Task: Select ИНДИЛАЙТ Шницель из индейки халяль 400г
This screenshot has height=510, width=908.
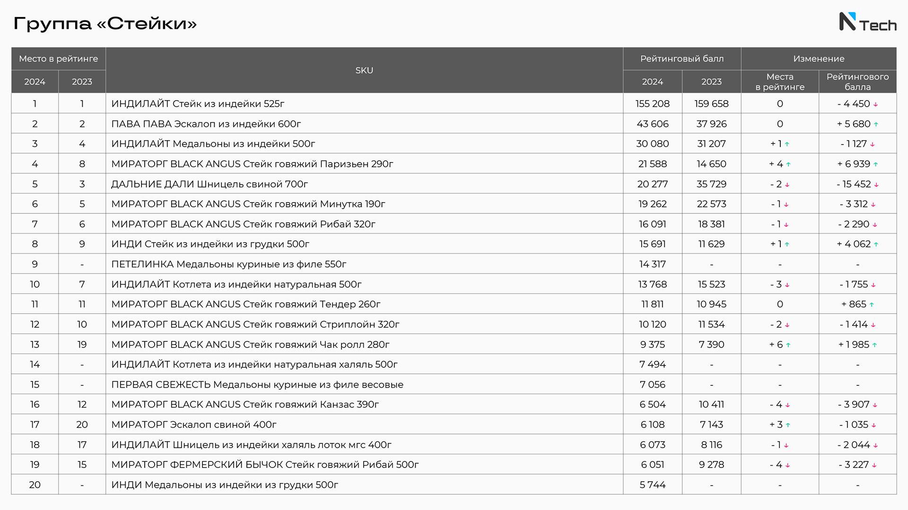Action: coord(251,445)
